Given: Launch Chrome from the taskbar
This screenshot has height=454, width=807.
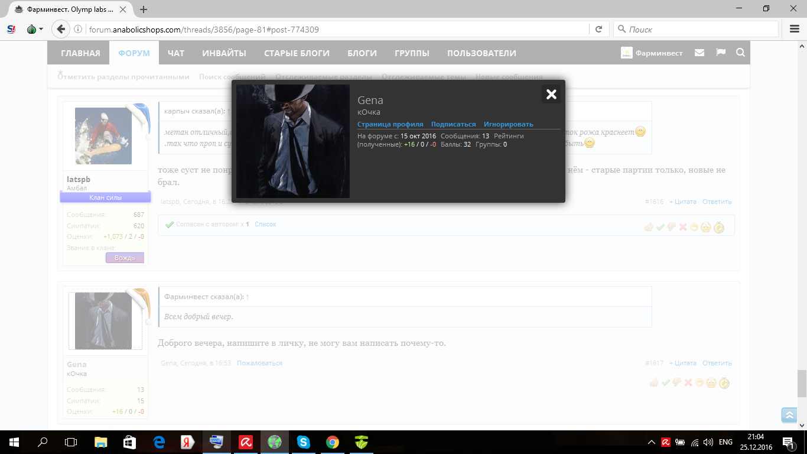Looking at the screenshot, I should point(333,442).
